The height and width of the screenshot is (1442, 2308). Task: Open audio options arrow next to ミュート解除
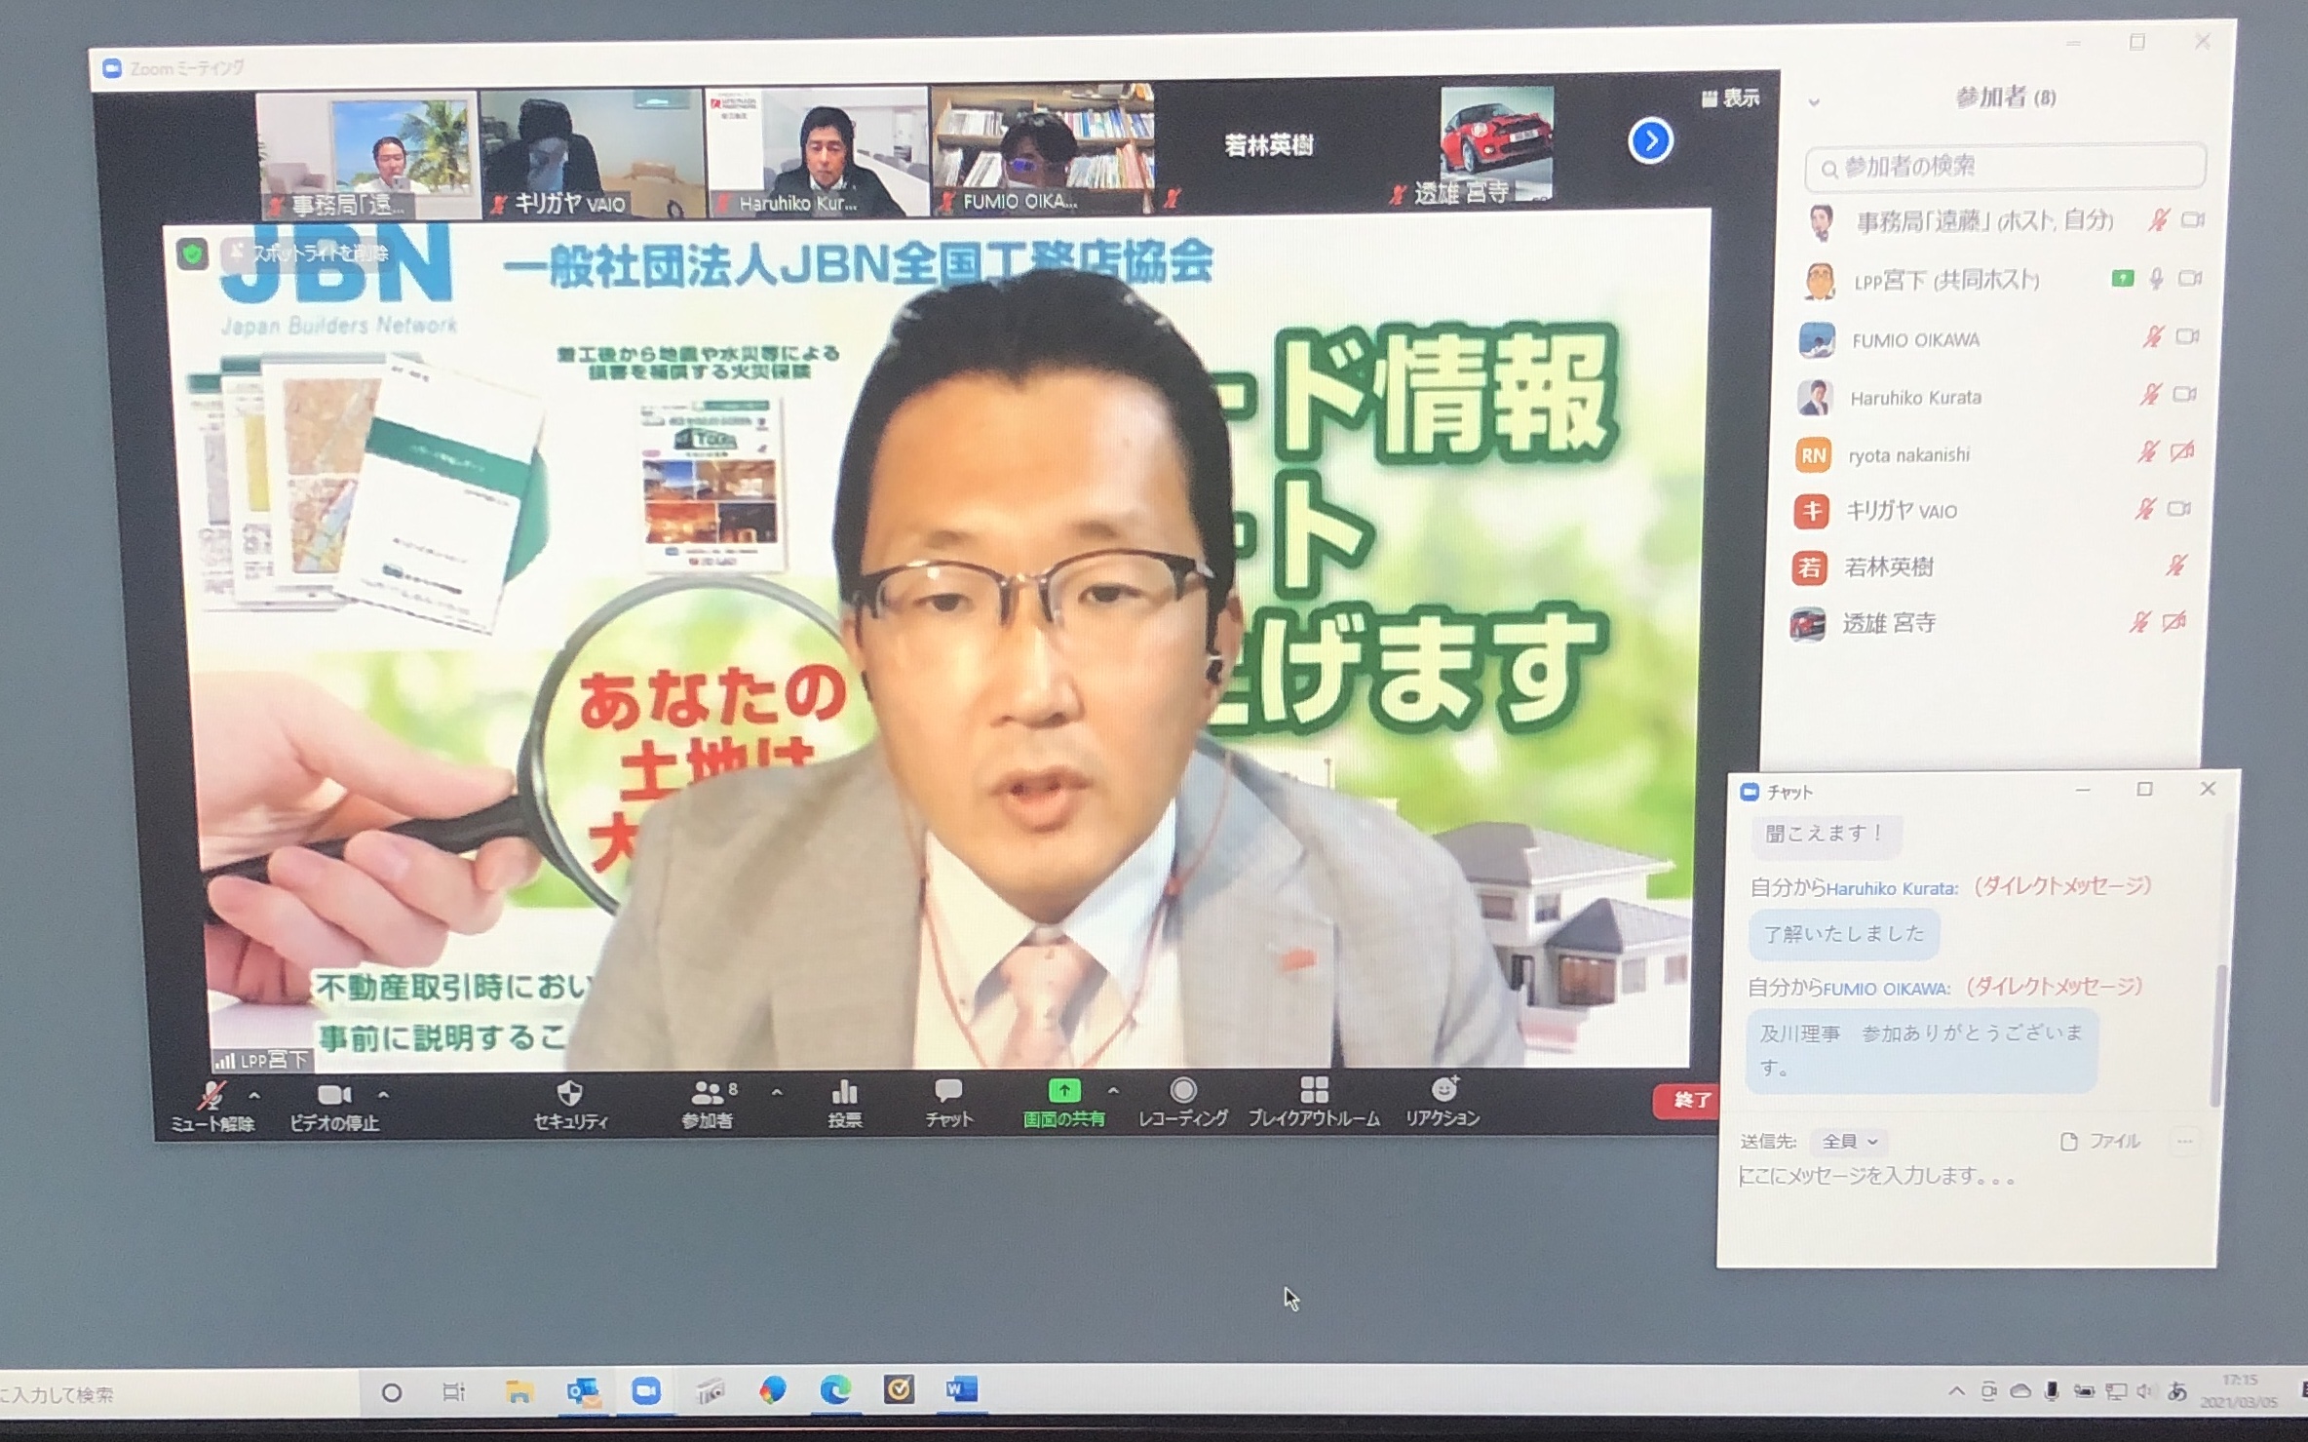point(254,1096)
